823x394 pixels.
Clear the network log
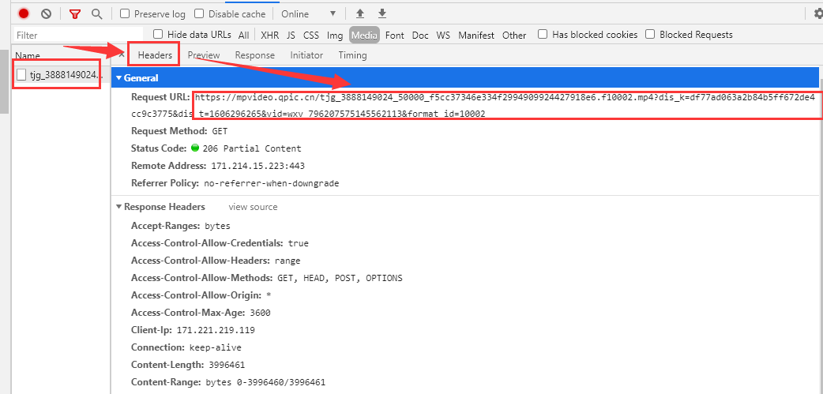tap(47, 13)
